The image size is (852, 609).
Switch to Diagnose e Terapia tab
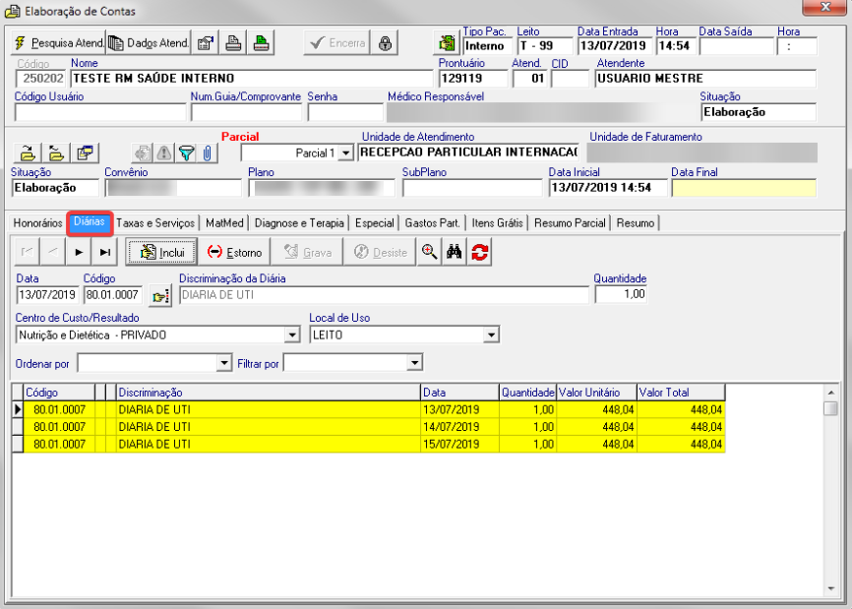(299, 223)
